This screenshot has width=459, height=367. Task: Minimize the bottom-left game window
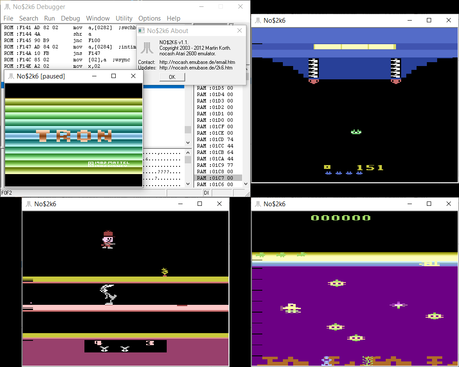coord(180,204)
